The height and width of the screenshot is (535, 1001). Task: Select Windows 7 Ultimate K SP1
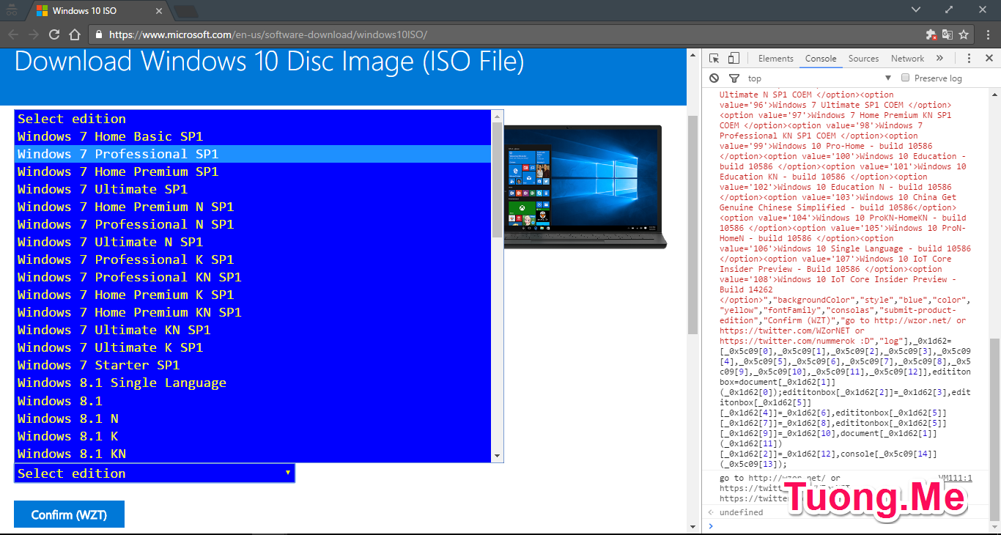point(253,347)
